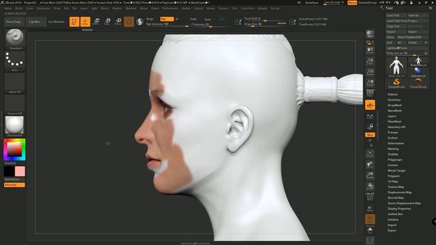Select the Move gizmo button
The width and height of the screenshot is (436, 245).
pyautogui.click(x=97, y=22)
